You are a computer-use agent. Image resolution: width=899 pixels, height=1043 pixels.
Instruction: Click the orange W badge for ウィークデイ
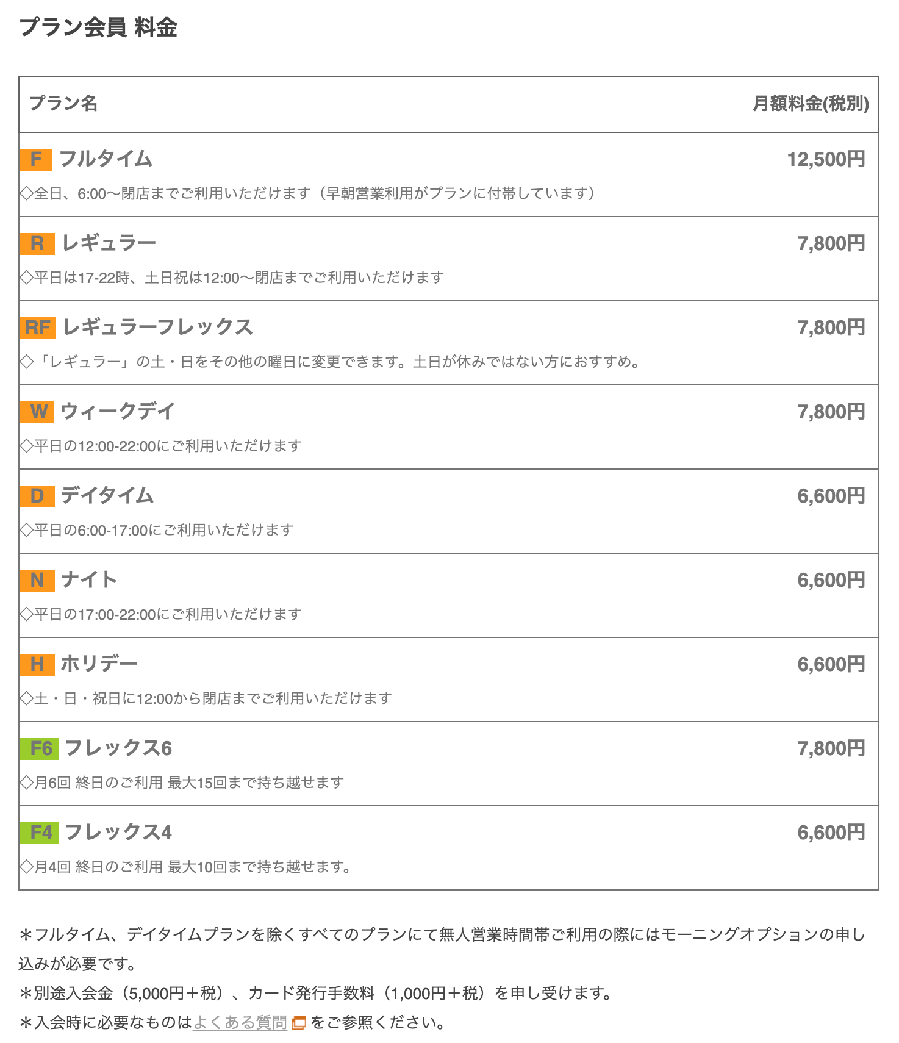[x=37, y=412]
